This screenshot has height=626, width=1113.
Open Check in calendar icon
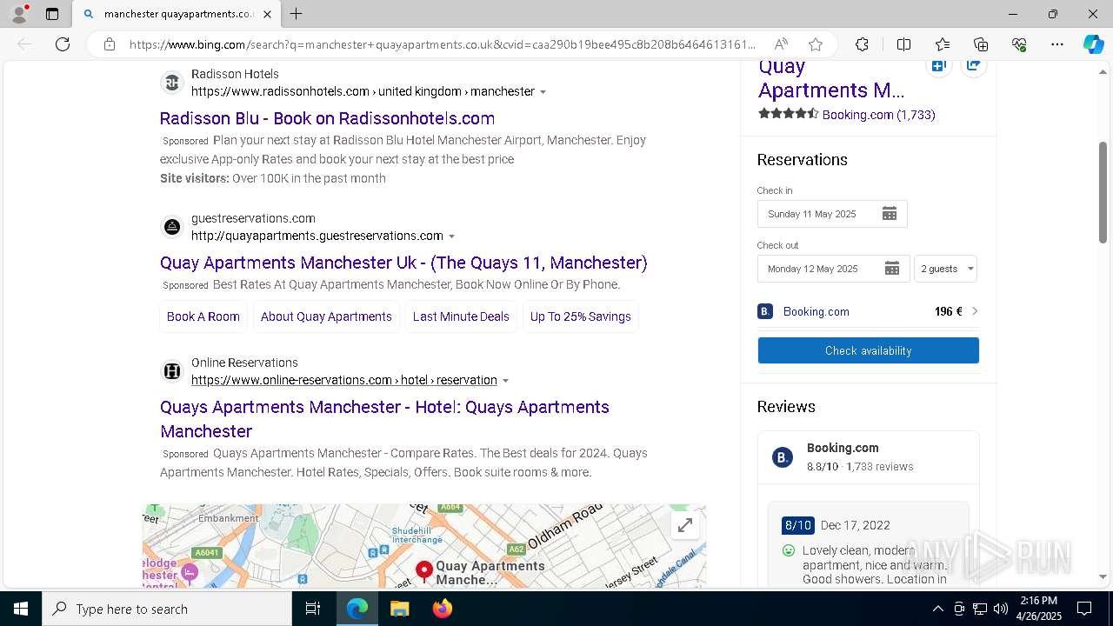(x=889, y=214)
